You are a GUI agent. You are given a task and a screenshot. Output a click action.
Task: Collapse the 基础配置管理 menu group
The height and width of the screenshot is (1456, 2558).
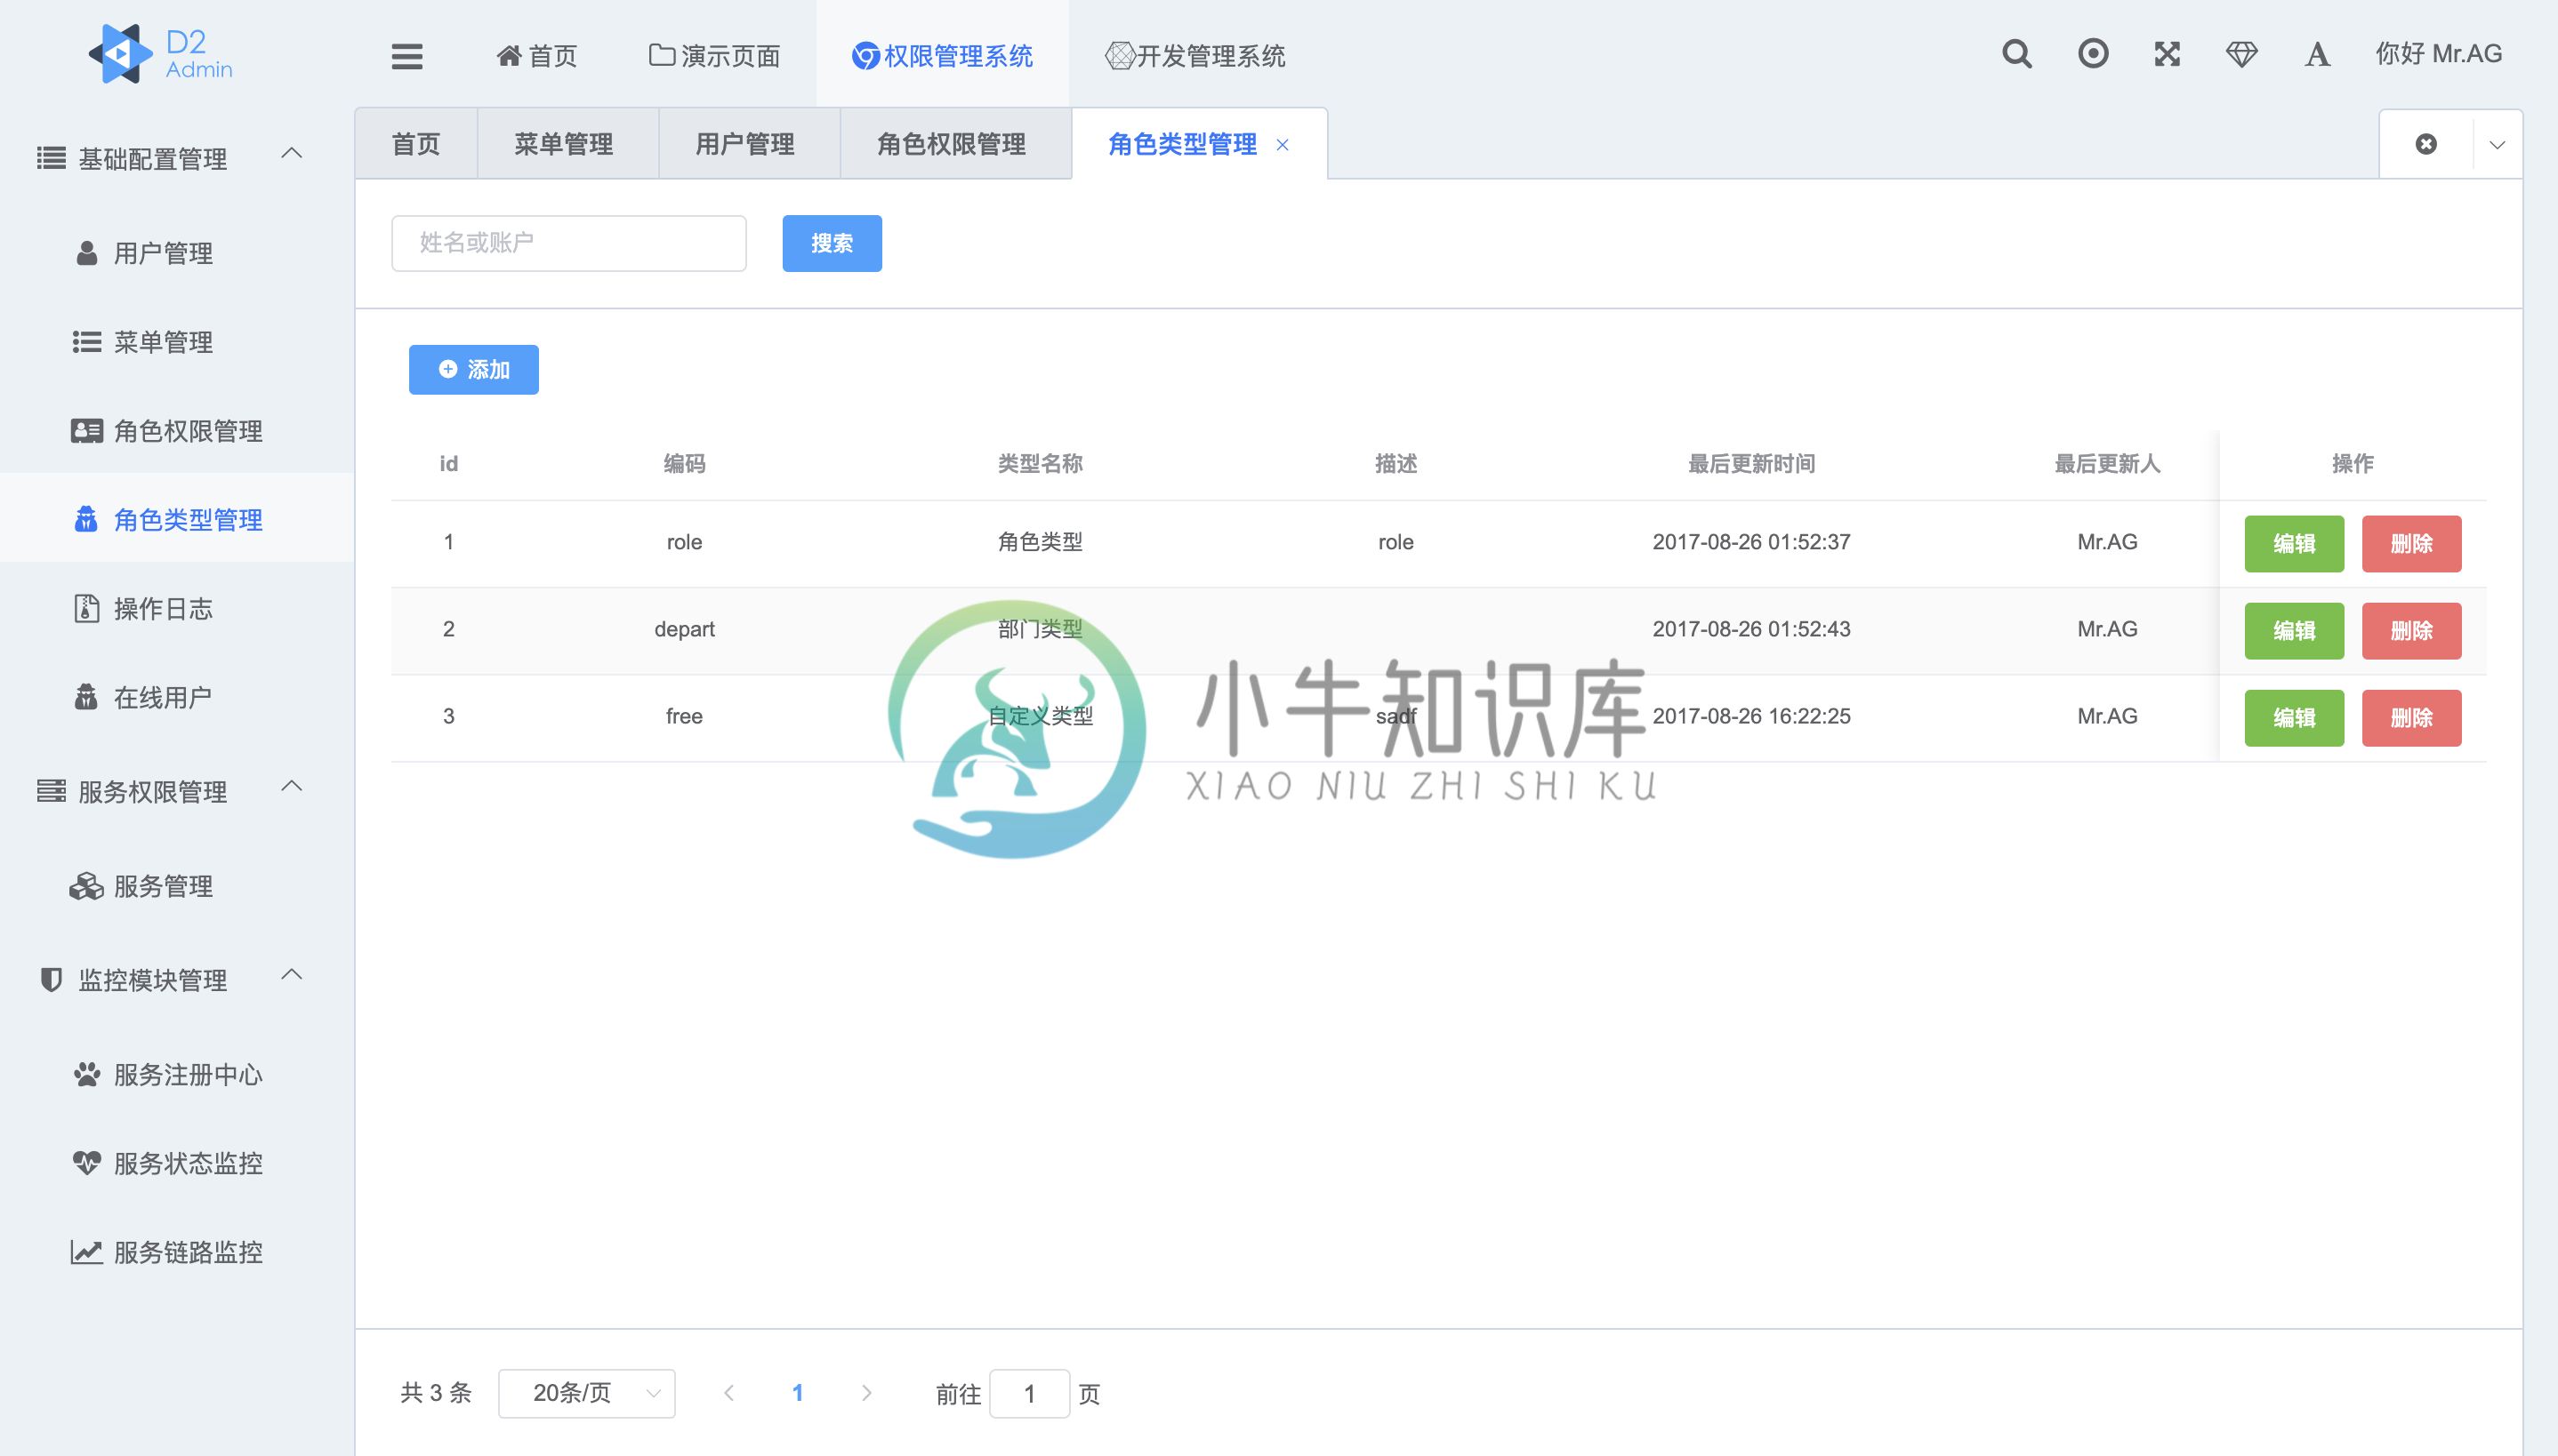point(291,154)
